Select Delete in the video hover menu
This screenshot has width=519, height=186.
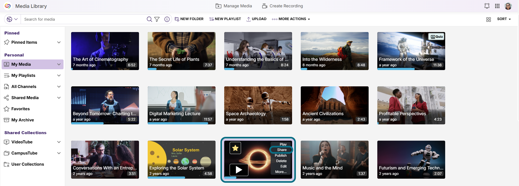coord(281,161)
